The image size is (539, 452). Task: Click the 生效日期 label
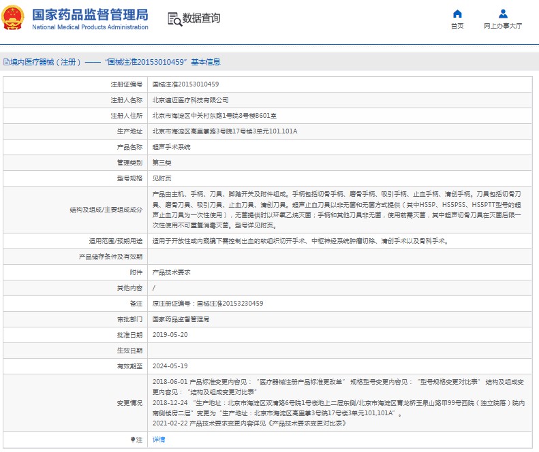click(129, 351)
